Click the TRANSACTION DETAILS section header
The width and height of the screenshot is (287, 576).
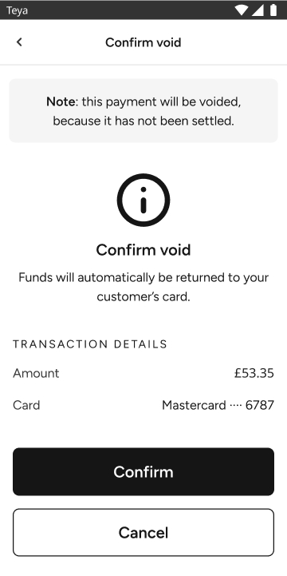point(90,344)
